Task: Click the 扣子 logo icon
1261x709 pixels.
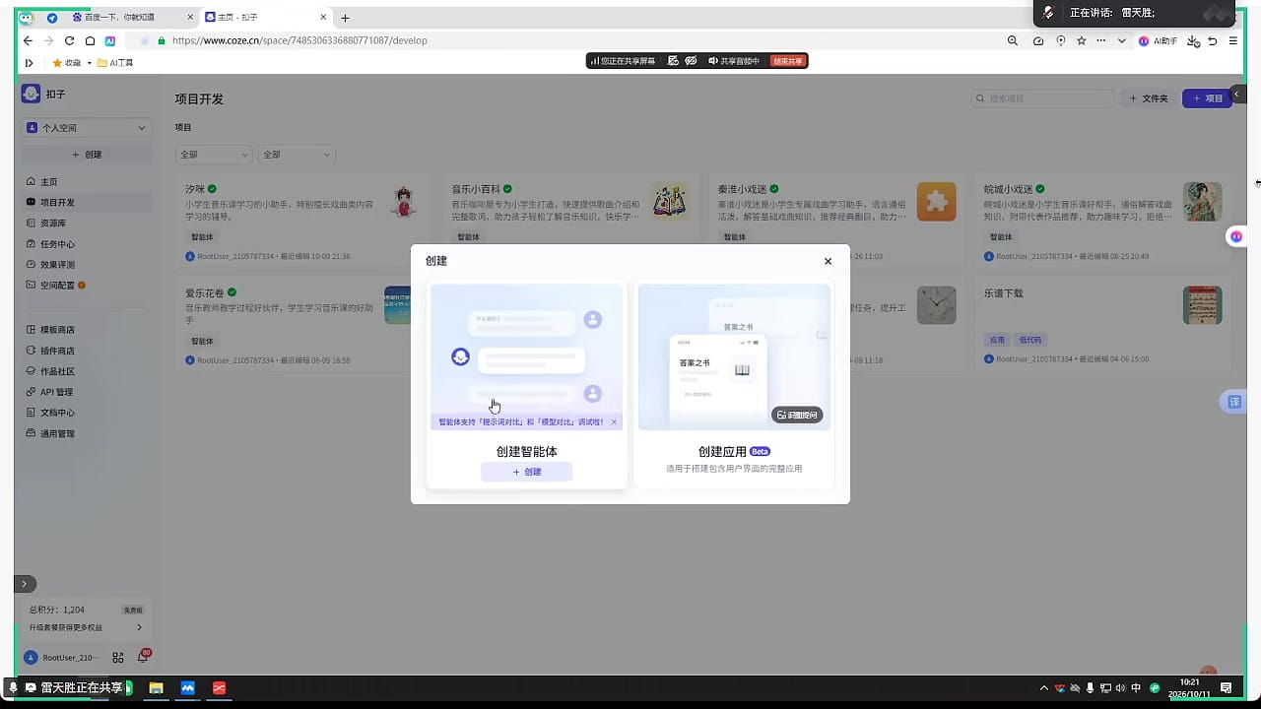Action: pyautogui.click(x=31, y=94)
